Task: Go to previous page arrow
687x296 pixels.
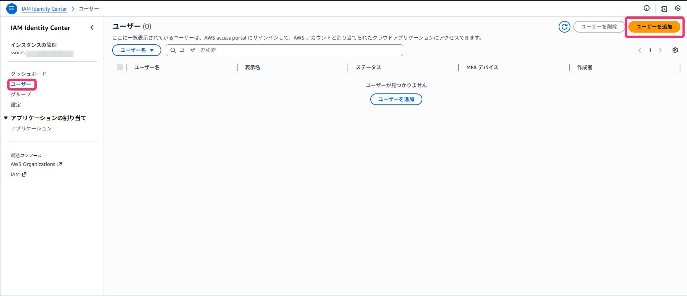Action: pos(640,50)
